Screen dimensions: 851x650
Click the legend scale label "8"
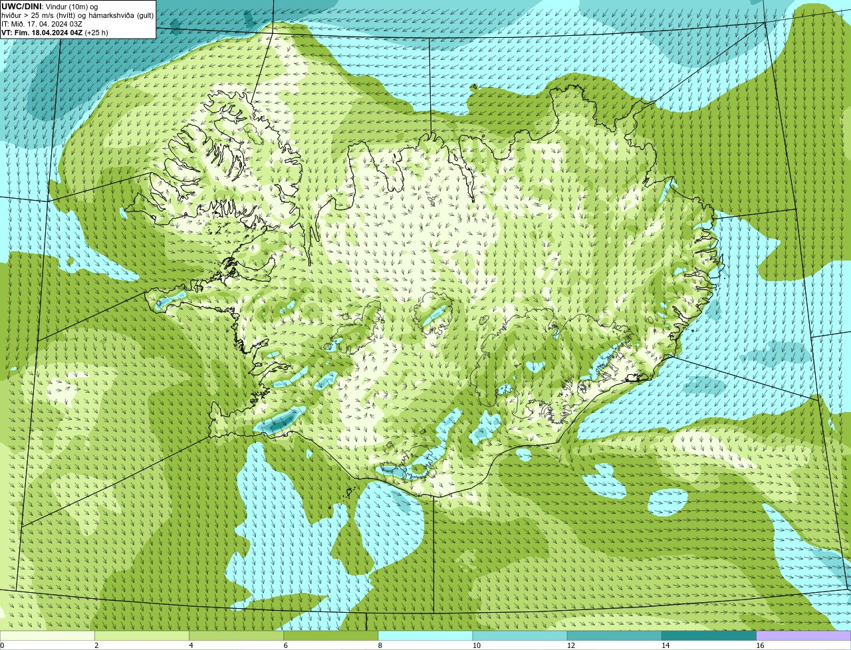(380, 645)
